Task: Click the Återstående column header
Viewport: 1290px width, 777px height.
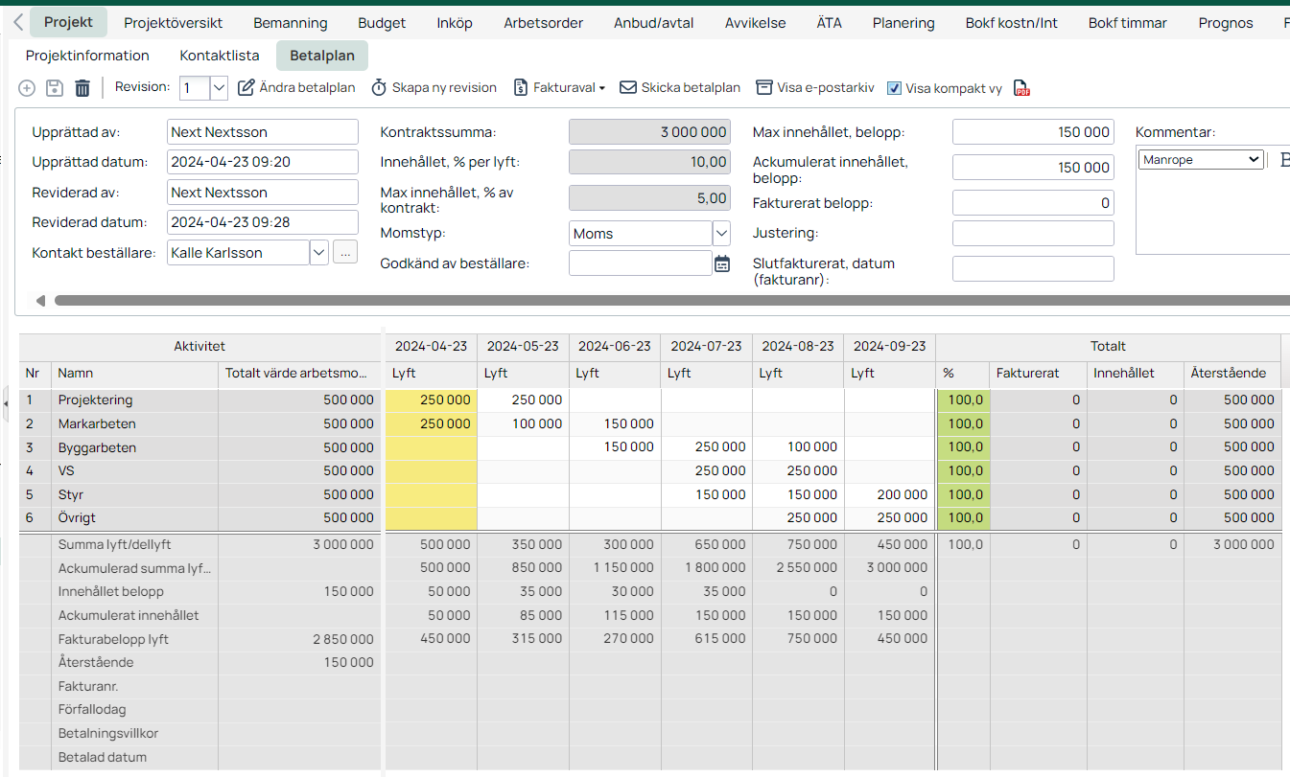Action: tap(1232, 373)
